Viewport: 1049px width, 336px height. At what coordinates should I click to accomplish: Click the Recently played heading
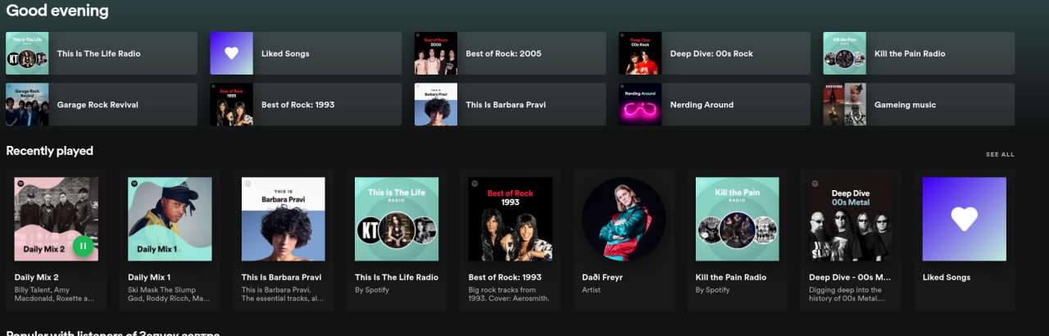[x=50, y=151]
